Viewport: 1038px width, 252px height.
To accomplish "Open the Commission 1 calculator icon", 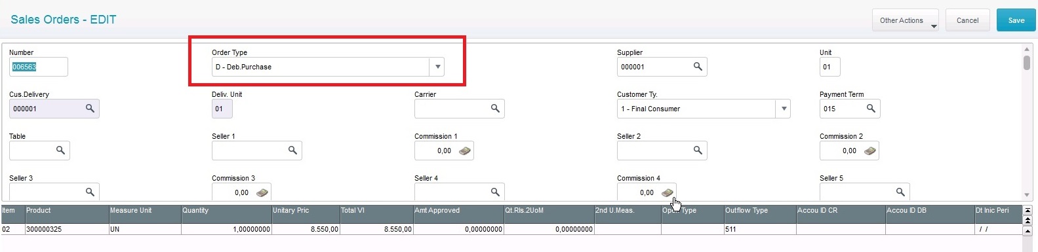I will coord(464,151).
